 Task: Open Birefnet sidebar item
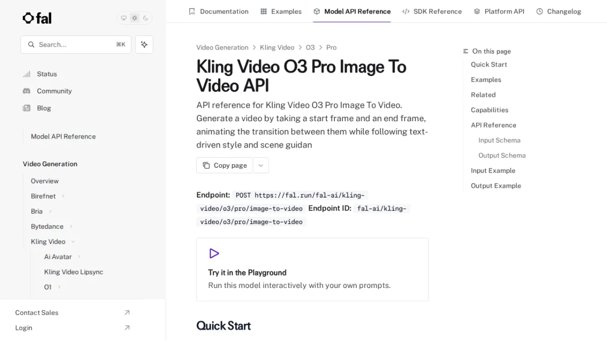43,196
